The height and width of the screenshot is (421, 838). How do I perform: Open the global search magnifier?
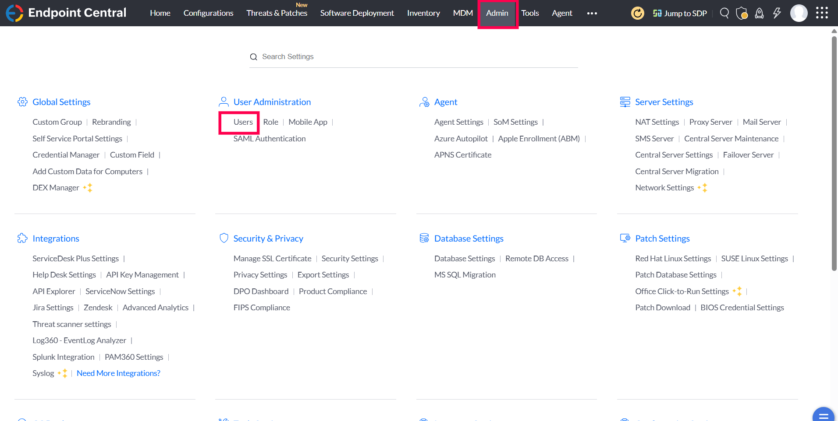[724, 13]
